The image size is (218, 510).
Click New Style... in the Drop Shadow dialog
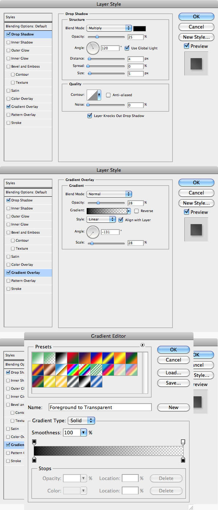pyautogui.click(x=196, y=37)
